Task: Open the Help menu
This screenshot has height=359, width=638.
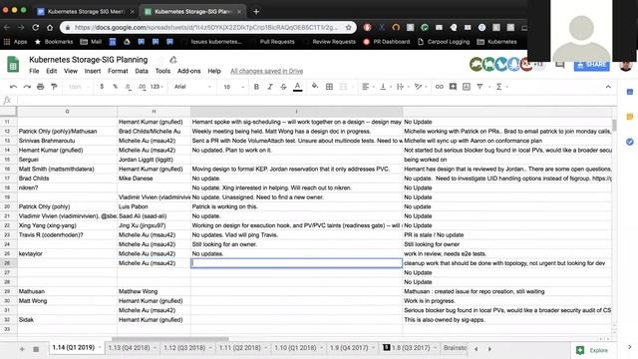Action: [x=214, y=71]
